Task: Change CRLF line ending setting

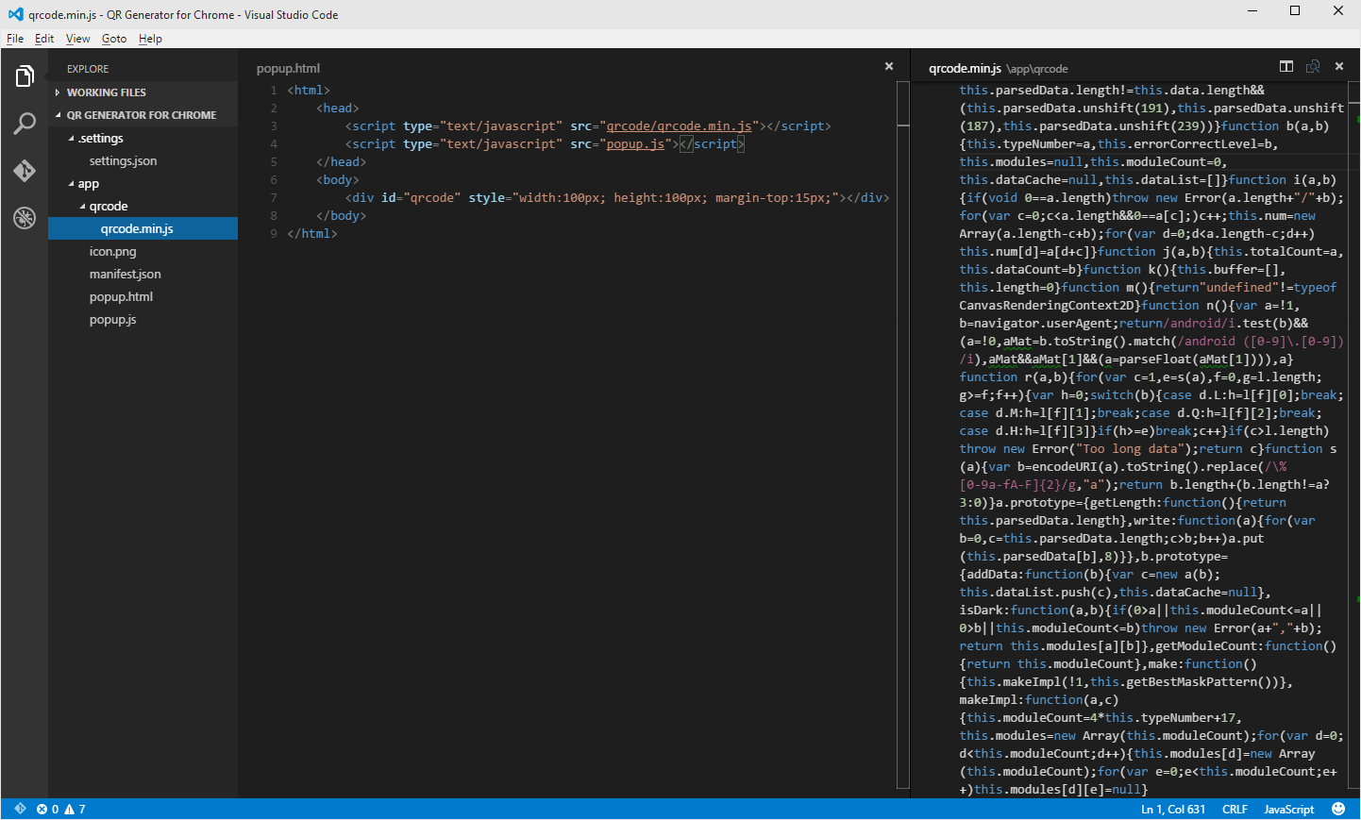Action: click(x=1235, y=809)
